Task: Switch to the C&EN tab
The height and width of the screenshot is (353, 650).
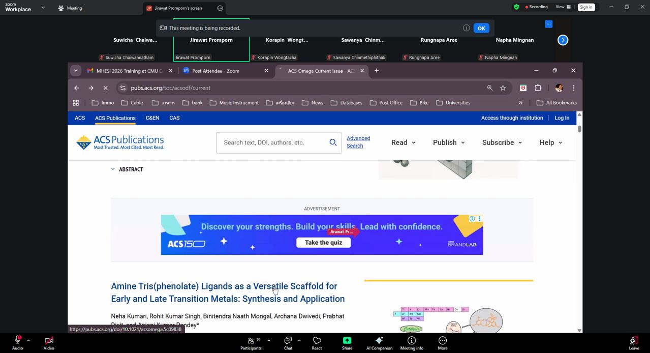Action: (x=152, y=117)
